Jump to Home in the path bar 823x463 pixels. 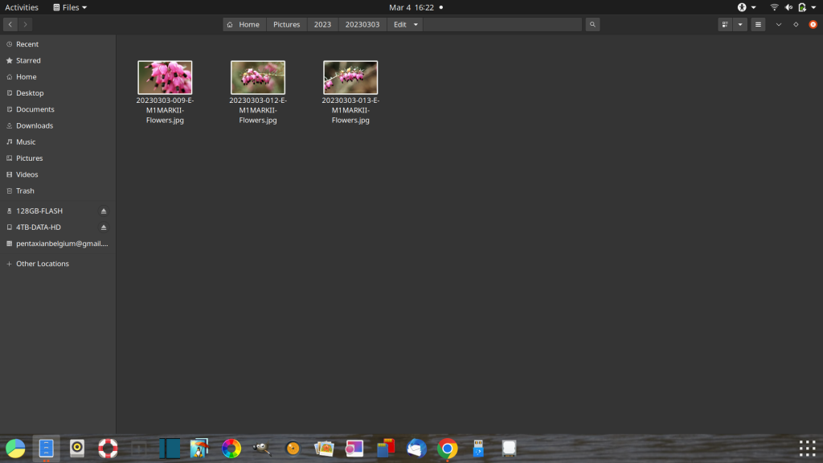(244, 25)
